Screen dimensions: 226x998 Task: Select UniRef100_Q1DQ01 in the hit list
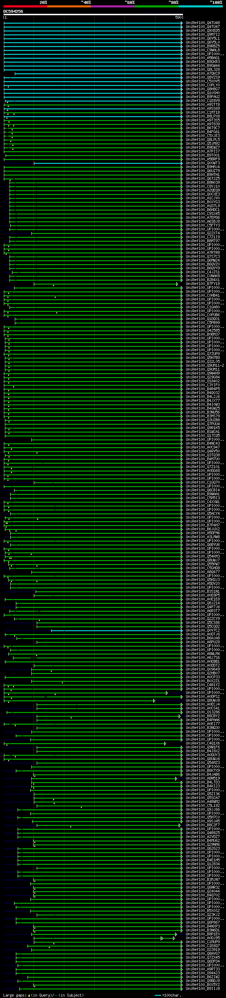[x=203, y=319]
